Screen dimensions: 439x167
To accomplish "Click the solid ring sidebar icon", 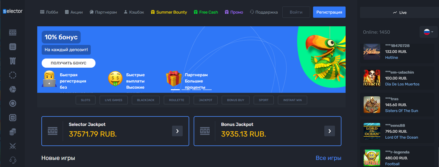I will (x=13, y=103).
